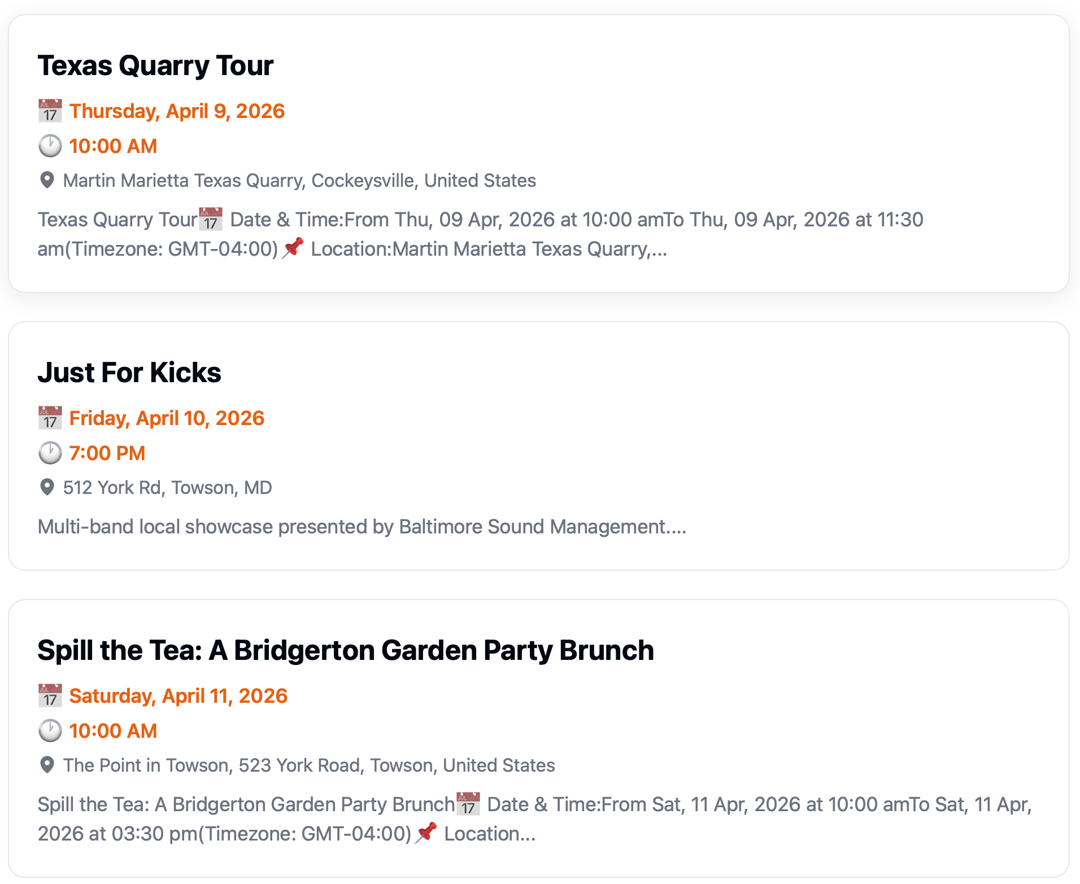Viewport: 1080px width, 884px height.
Task: Click the Thursday, April 9, 2026 date text
Action: coord(177,111)
